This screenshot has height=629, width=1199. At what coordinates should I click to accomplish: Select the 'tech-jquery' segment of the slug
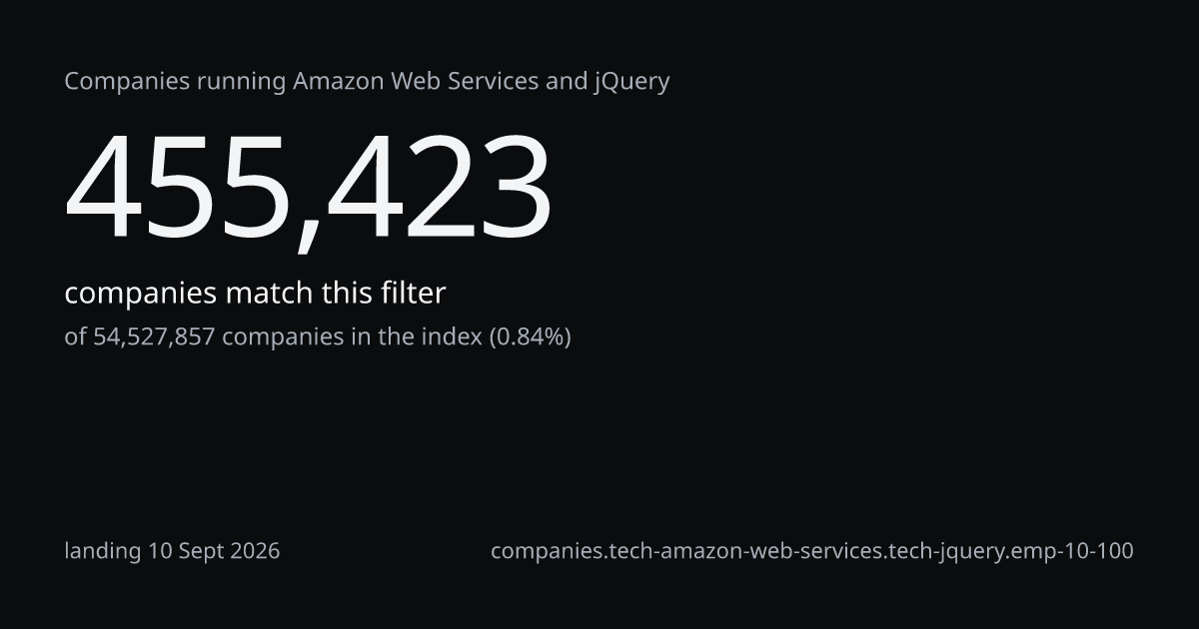click(948, 551)
